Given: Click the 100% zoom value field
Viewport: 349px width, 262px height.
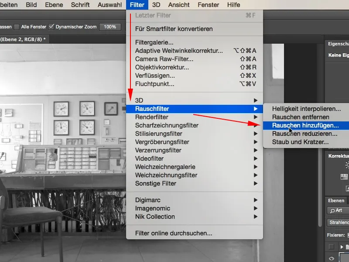Looking at the screenshot, I should tap(110, 27).
